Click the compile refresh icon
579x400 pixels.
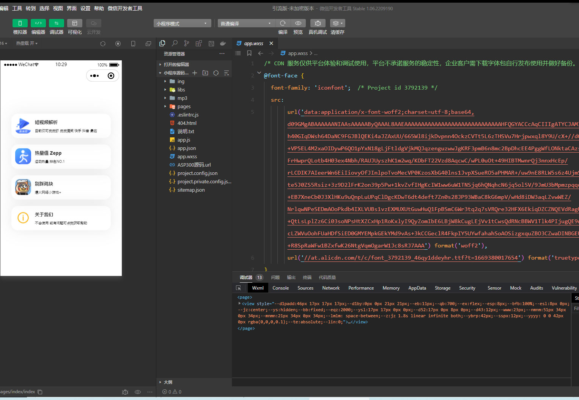(283, 23)
